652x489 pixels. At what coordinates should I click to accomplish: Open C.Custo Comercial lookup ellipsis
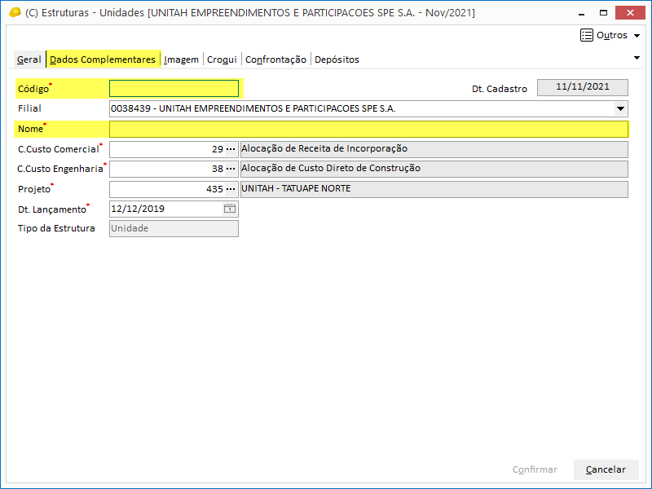[x=231, y=149]
